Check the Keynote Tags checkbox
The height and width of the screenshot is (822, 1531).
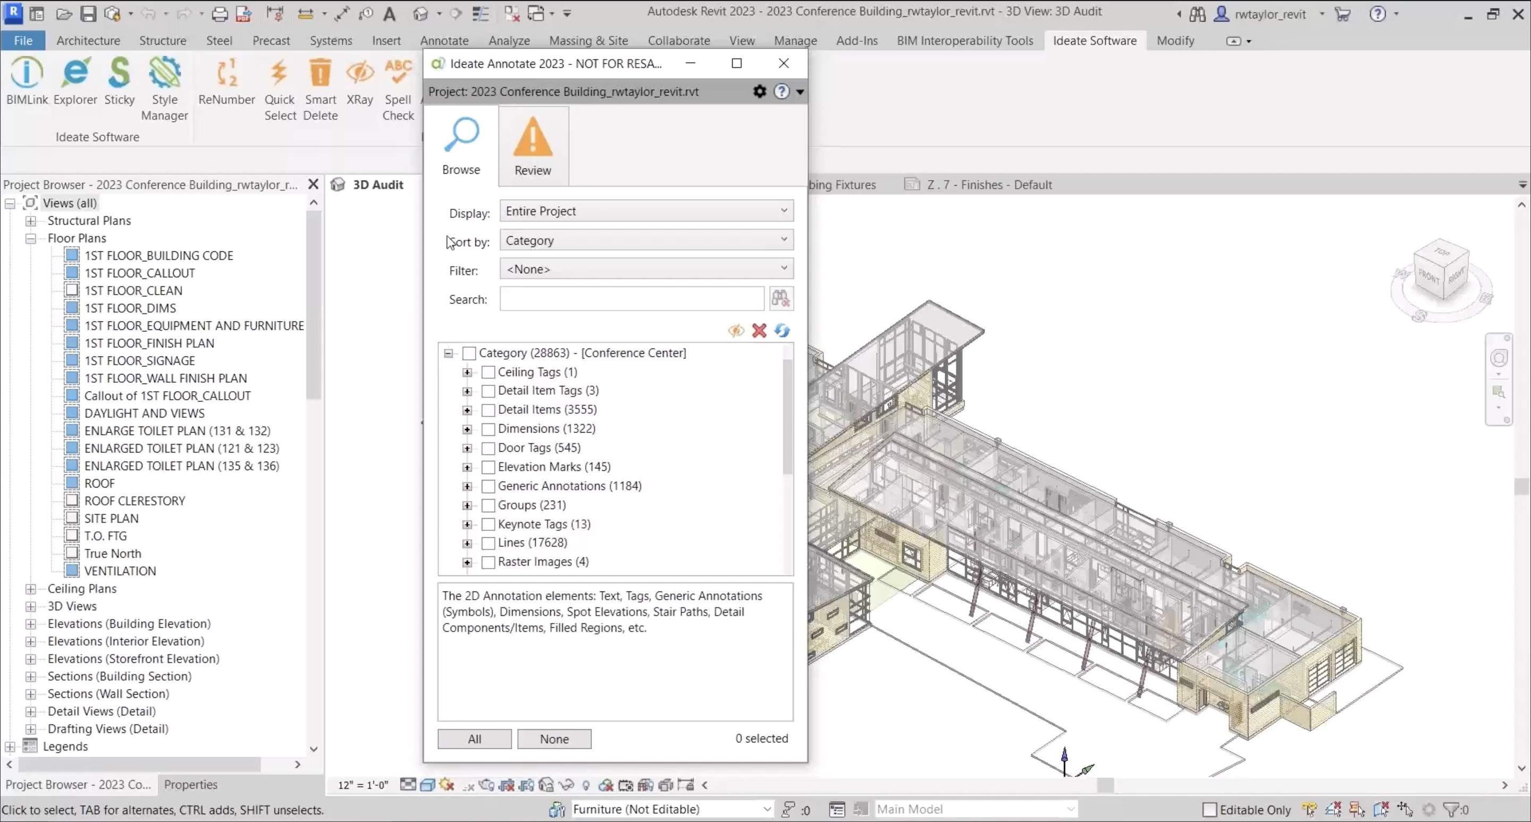(488, 524)
